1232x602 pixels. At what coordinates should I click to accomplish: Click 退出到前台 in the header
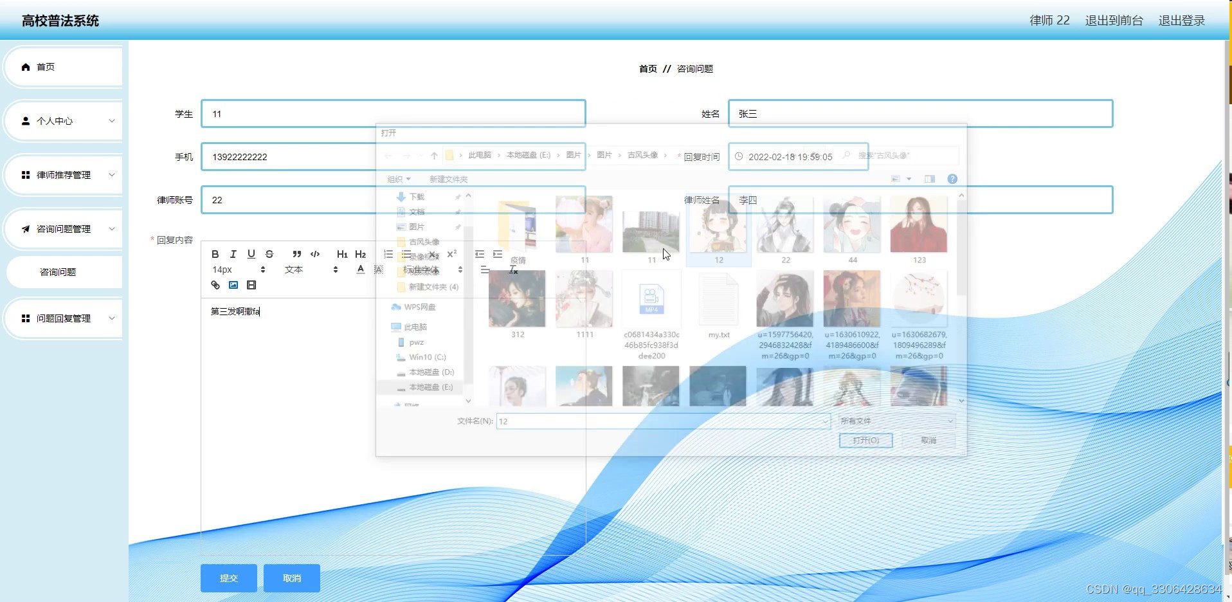(x=1114, y=21)
